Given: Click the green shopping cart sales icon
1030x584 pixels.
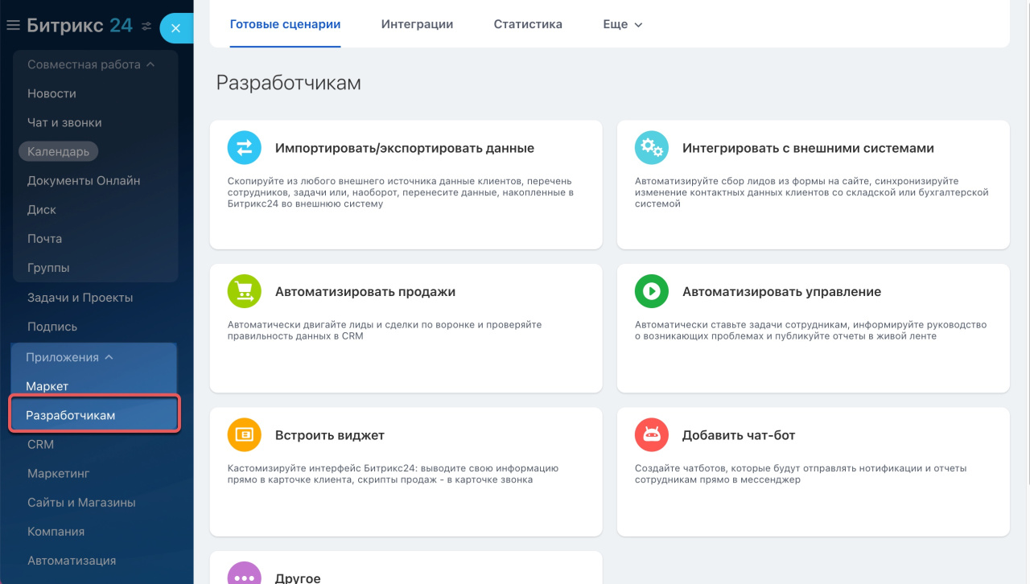Looking at the screenshot, I should (x=245, y=291).
